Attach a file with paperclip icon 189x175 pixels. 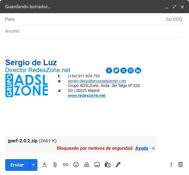(x=55, y=165)
